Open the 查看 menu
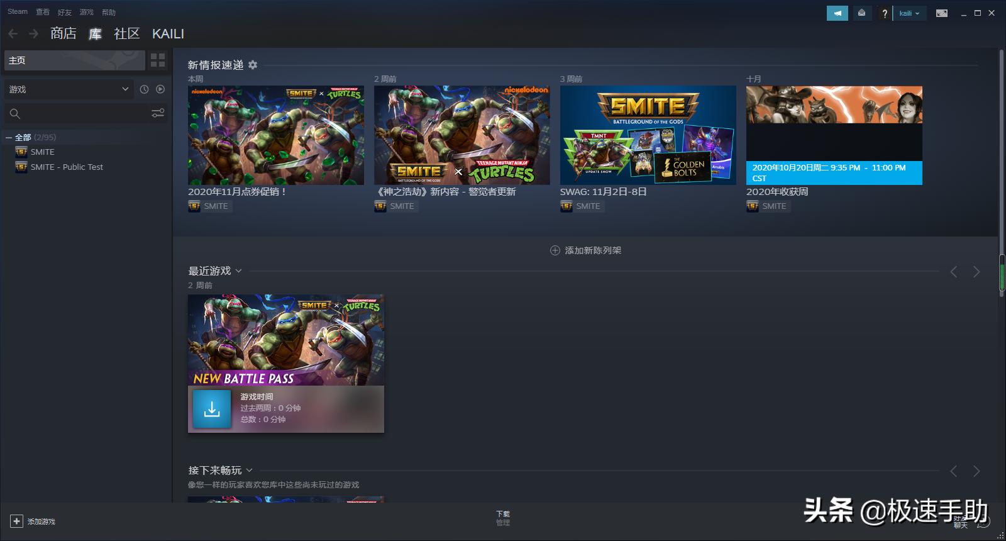Screen dimensions: 1006x541 click(43, 12)
